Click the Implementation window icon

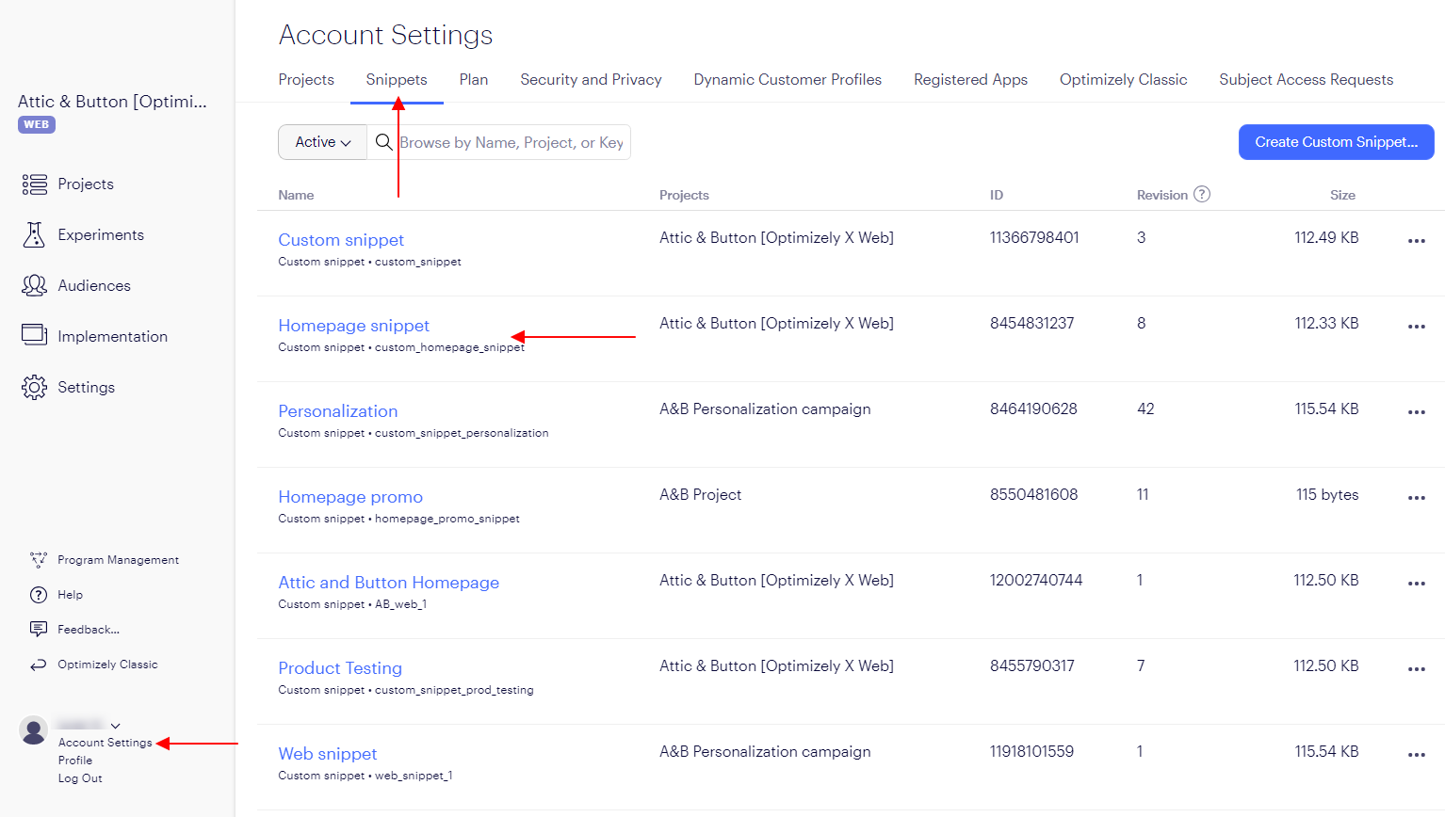point(35,335)
